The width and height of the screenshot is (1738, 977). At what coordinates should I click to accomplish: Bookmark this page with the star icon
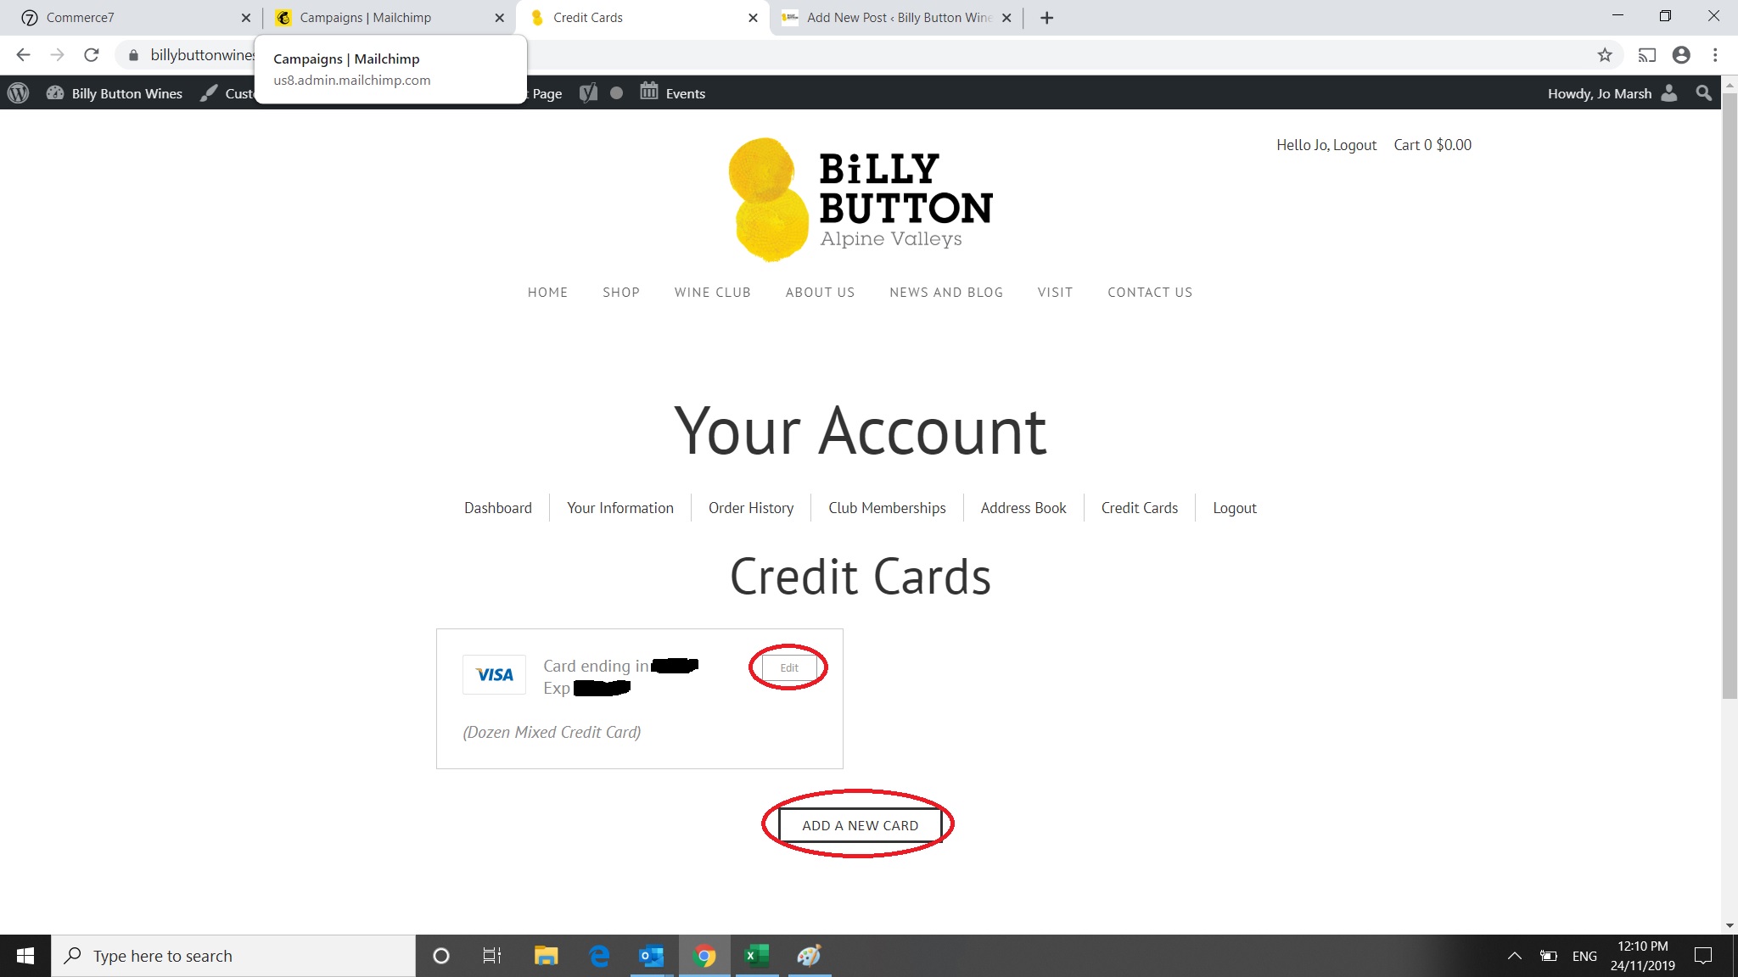(1604, 55)
